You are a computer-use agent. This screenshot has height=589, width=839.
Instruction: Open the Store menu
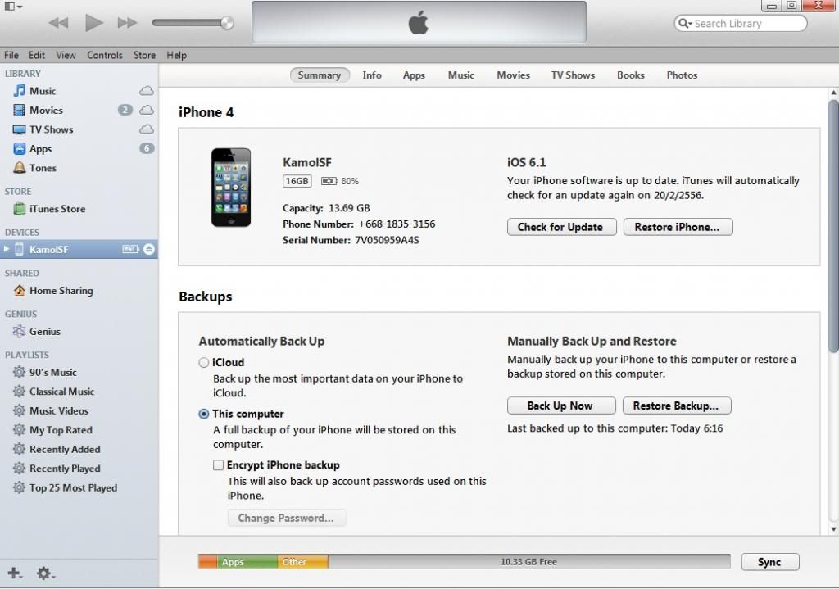[x=144, y=55]
